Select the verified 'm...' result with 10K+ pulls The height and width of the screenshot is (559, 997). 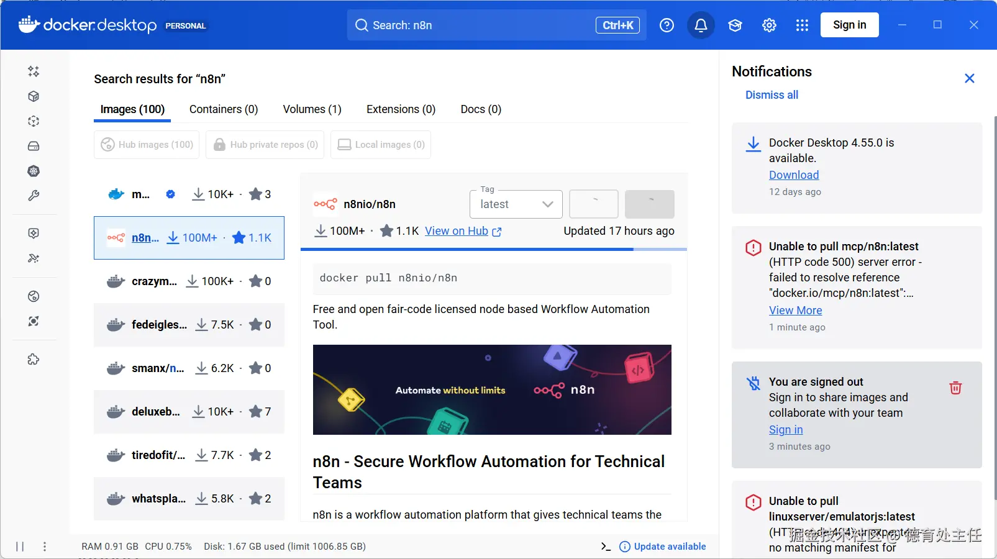coord(189,194)
